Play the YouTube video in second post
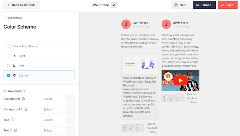The image size is (240, 136). pos(180,80)
